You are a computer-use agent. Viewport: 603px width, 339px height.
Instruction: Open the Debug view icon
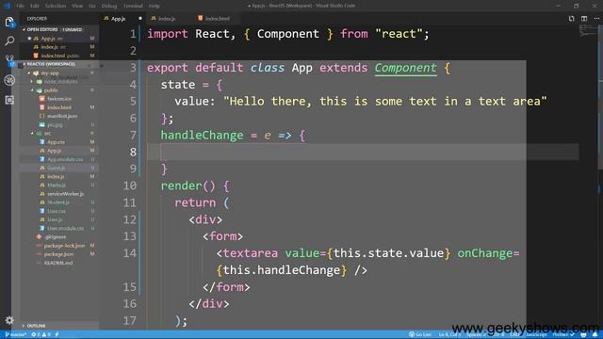(x=9, y=80)
